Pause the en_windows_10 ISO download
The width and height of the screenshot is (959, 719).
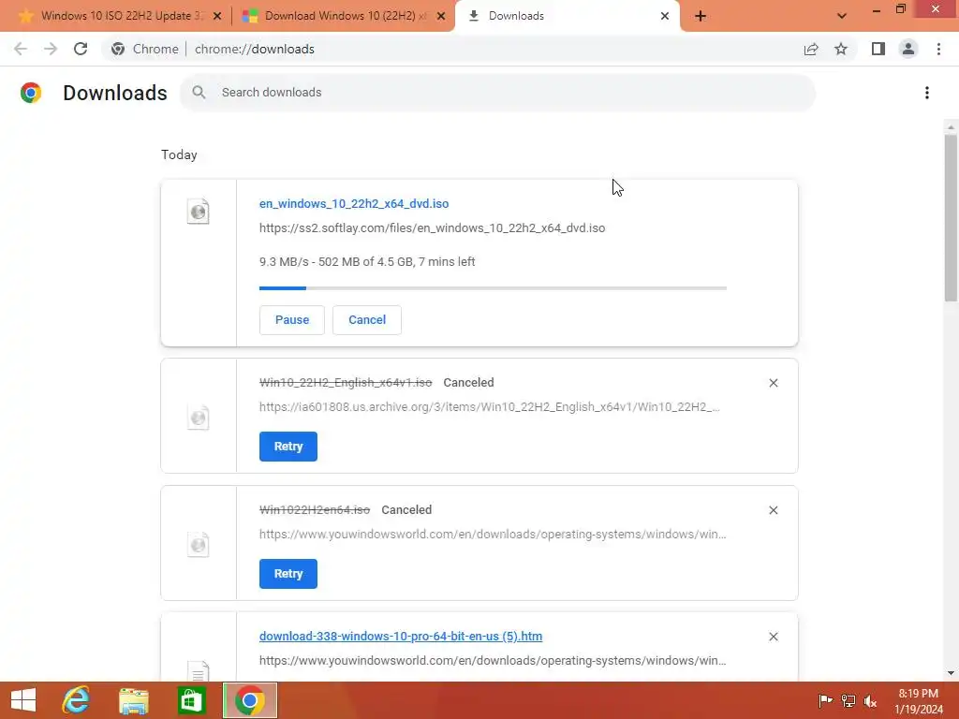[292, 320]
